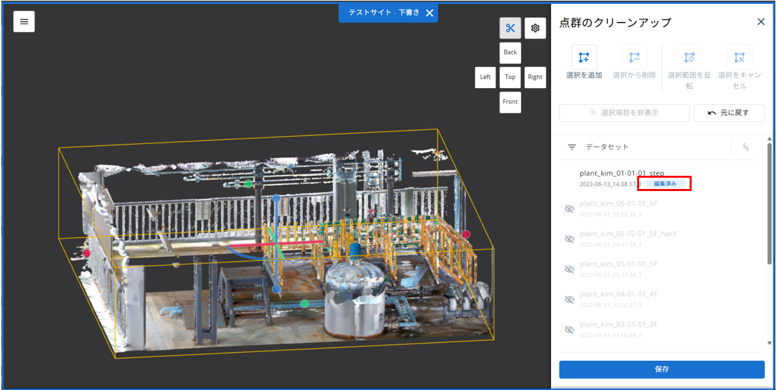Click the 選択をキャンセル cancel-selection icon
The height and width of the screenshot is (390, 776).
(x=739, y=57)
